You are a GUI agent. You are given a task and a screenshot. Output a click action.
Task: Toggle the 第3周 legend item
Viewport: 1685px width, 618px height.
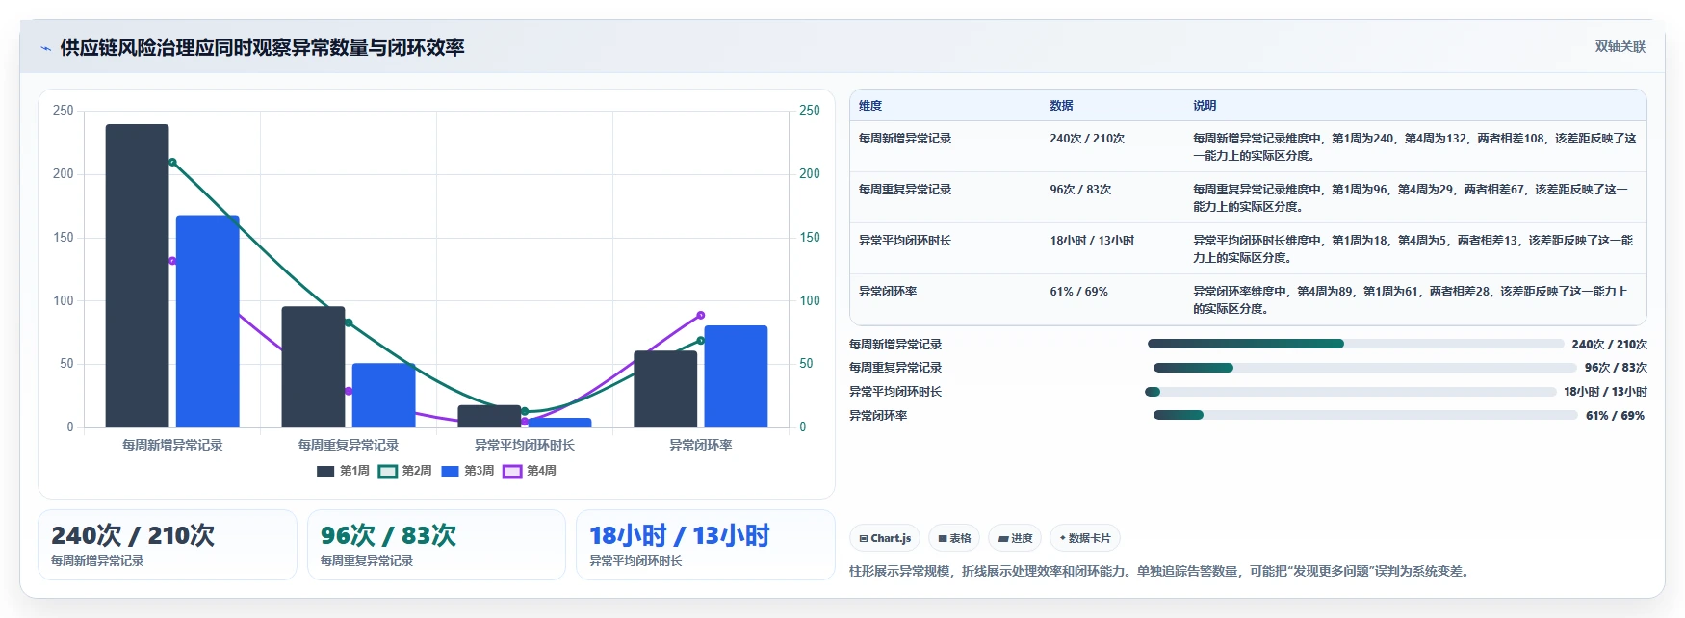tap(467, 471)
